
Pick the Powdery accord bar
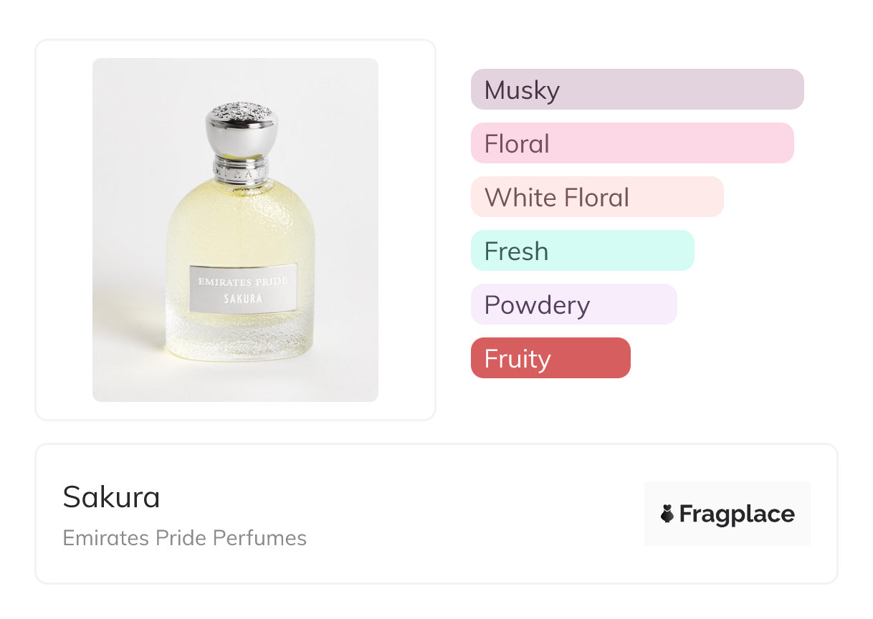(x=573, y=304)
